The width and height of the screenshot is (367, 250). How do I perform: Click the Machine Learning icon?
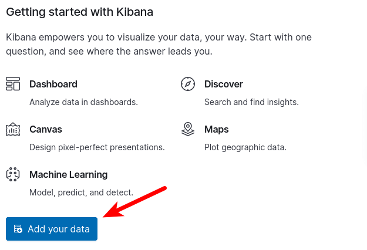(x=13, y=174)
